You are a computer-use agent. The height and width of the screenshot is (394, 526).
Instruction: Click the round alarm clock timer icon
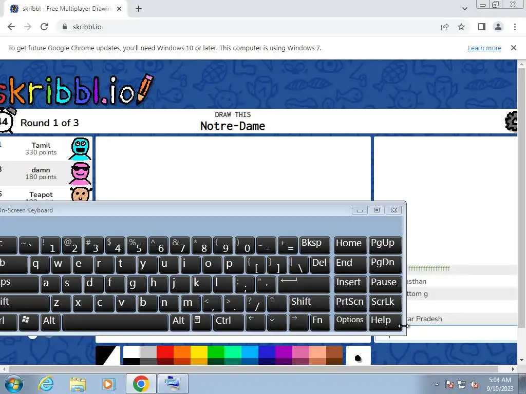6,121
